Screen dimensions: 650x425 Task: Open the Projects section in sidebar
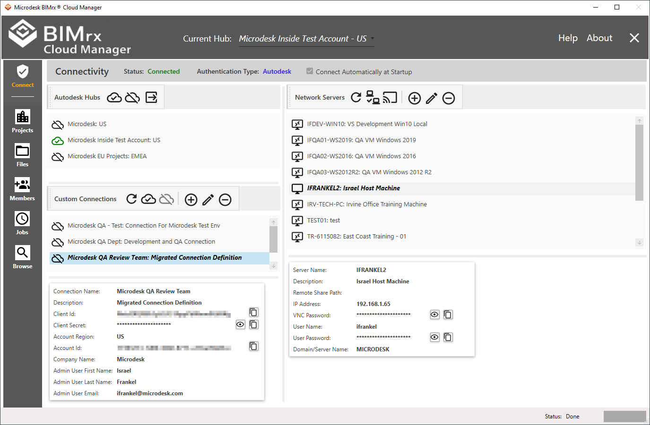pos(22,121)
